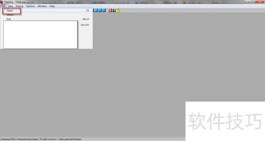Image resolution: width=265 pixels, height=141 pixels.
Task: Open the Window menu
Action: point(42,6)
